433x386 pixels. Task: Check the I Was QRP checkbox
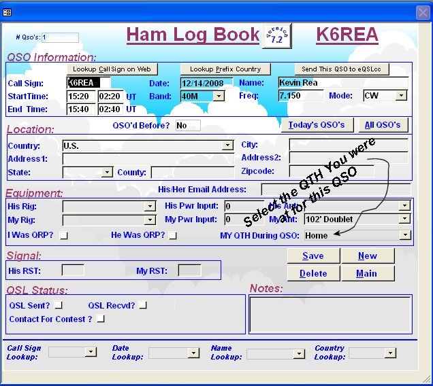click(64, 236)
